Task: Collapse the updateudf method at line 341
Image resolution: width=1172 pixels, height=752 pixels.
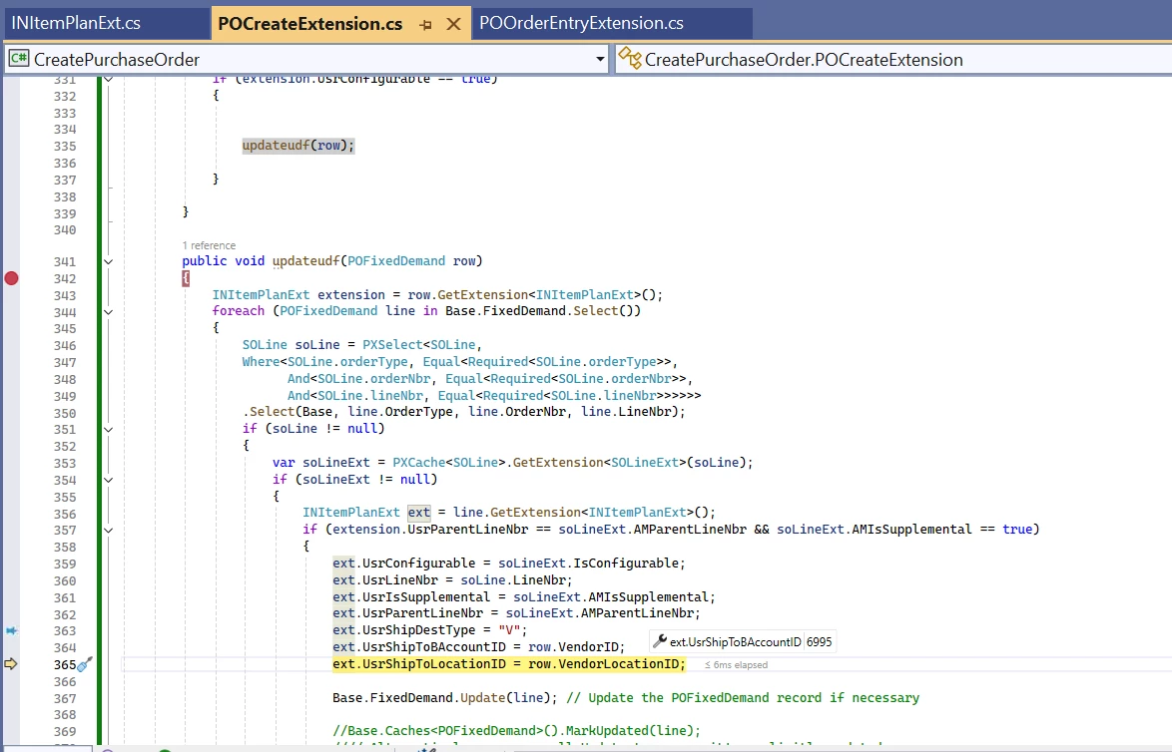Action: [x=108, y=260]
